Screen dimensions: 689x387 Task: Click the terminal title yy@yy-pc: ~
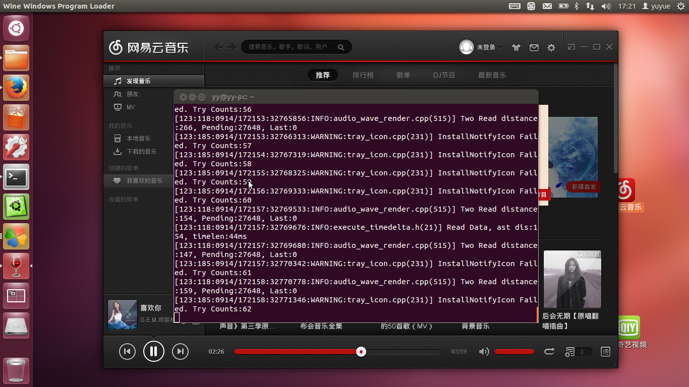point(233,97)
